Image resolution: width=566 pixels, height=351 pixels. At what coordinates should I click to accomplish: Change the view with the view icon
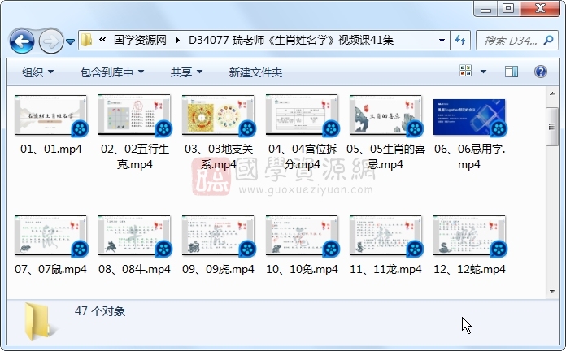click(x=465, y=71)
